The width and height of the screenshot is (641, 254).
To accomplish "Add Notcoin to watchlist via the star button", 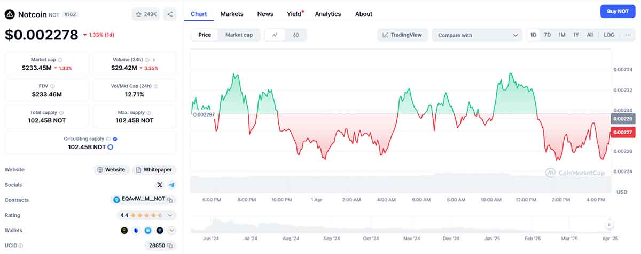I will (x=145, y=14).
